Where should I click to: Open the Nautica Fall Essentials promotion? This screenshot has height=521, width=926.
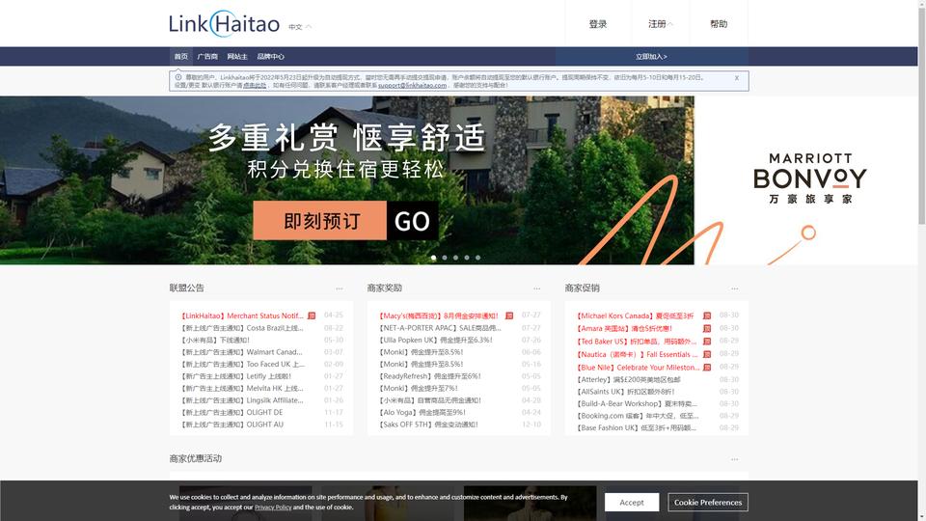tap(638, 354)
